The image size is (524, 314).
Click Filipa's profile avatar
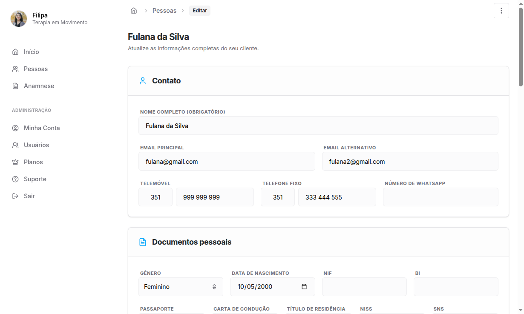click(19, 19)
